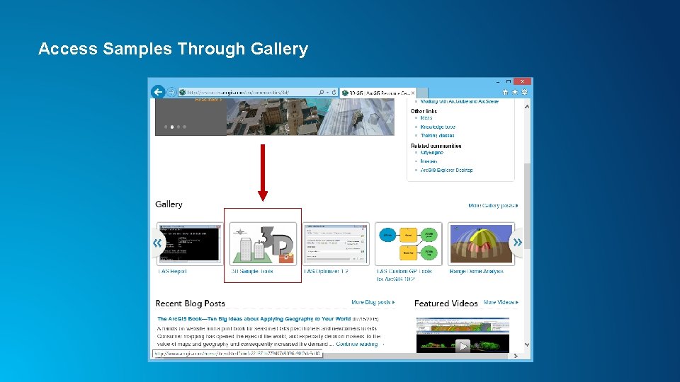Image resolution: width=680 pixels, height=382 pixels.
Task: Click the vertical scrollbar down arrow
Action: click(x=527, y=345)
